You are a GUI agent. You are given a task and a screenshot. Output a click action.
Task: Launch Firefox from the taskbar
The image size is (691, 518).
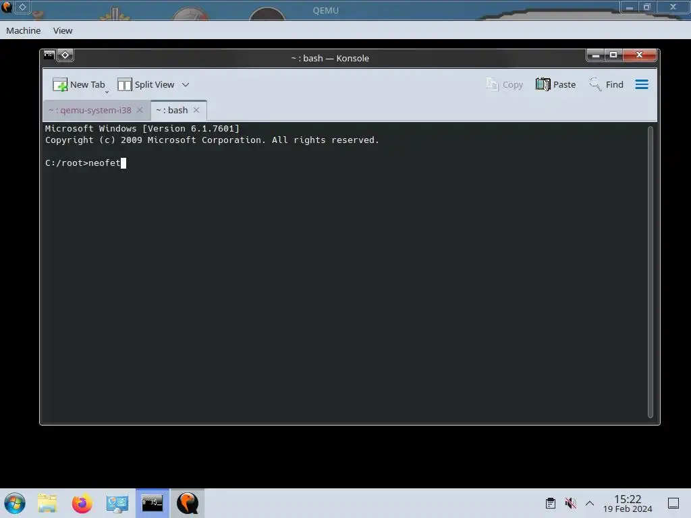pyautogui.click(x=82, y=503)
